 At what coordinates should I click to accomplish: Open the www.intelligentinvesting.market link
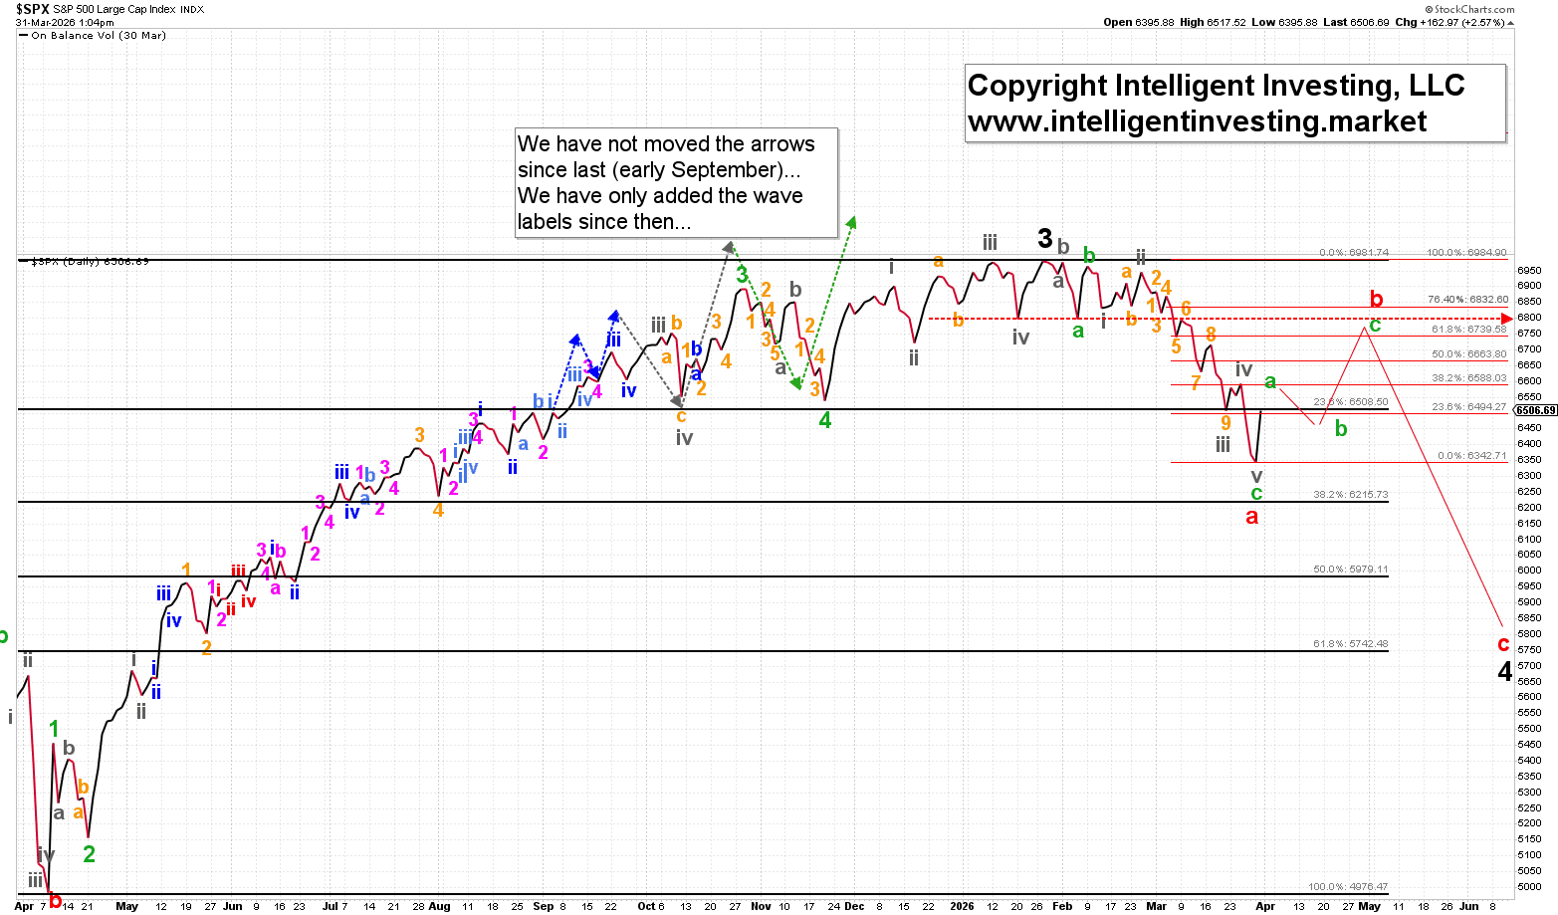tap(1198, 121)
